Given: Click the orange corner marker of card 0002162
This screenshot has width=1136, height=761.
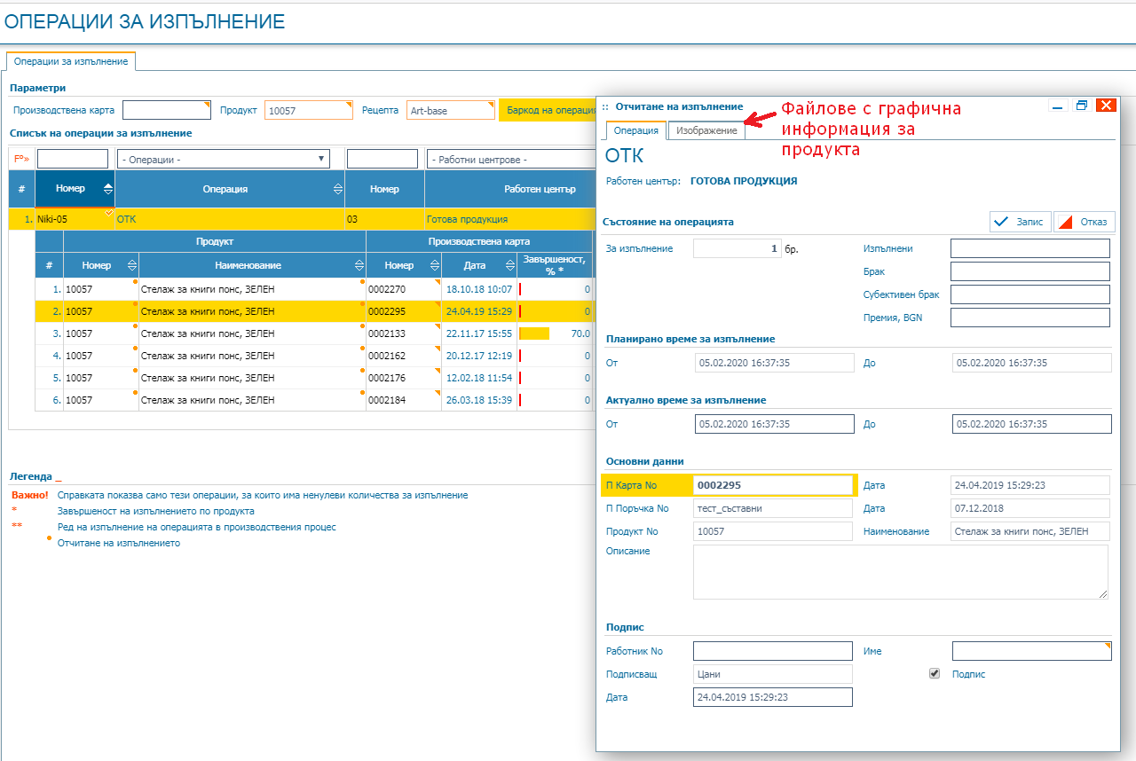Looking at the screenshot, I should point(438,348).
